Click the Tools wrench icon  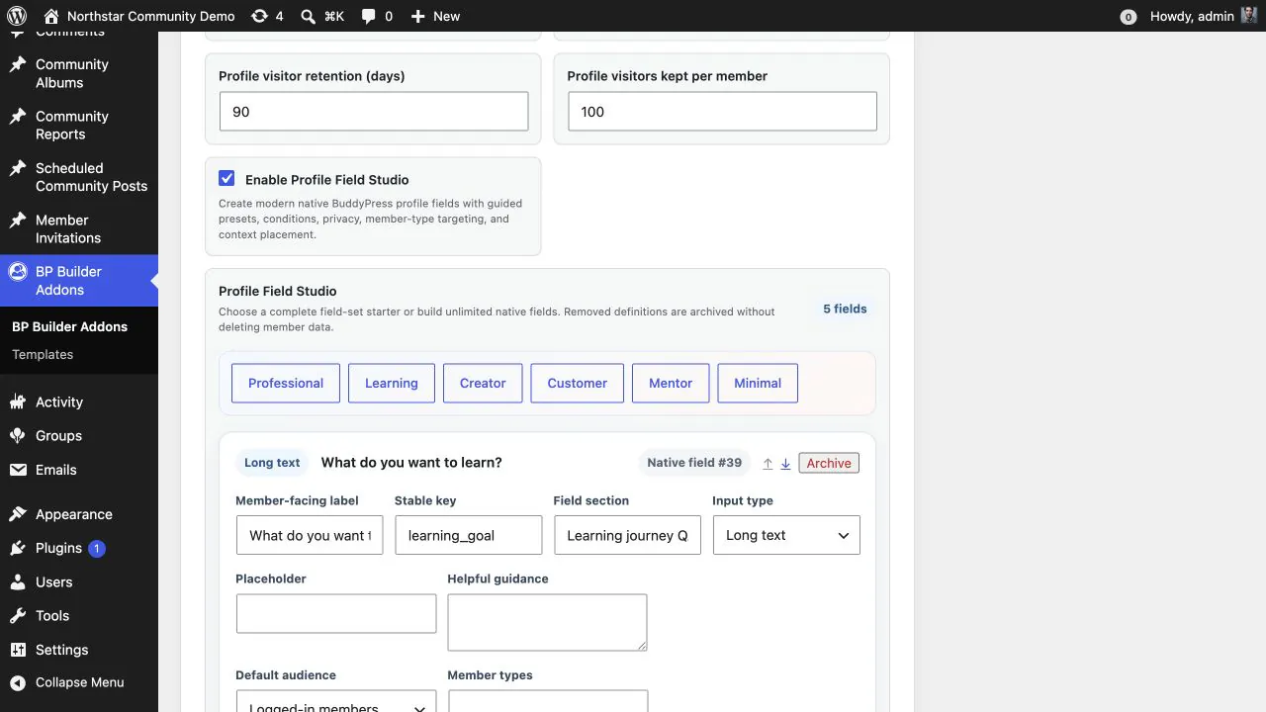click(x=17, y=615)
